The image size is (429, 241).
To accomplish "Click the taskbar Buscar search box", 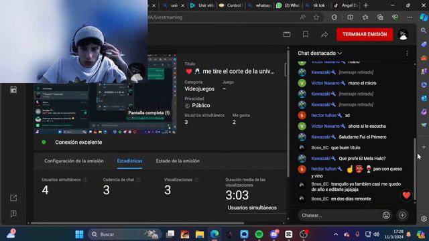I will 125,234.
